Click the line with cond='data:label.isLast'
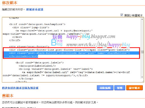Viewport: 145px width, 108px height. (45, 75)
